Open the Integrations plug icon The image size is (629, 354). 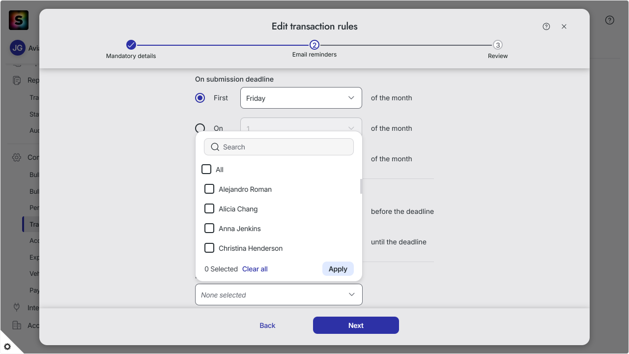pos(17,307)
